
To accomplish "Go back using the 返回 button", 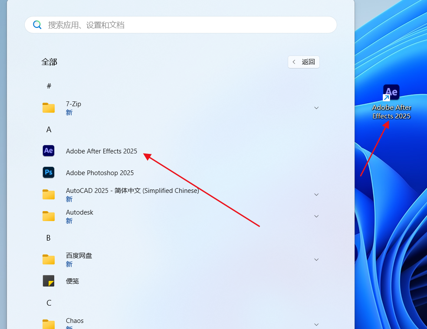I will pyautogui.click(x=304, y=62).
